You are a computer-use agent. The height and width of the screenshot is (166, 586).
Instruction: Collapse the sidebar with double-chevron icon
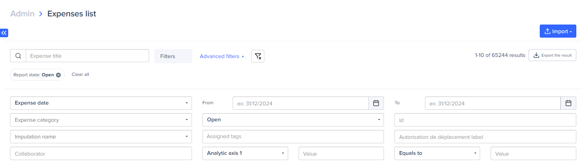4,33
